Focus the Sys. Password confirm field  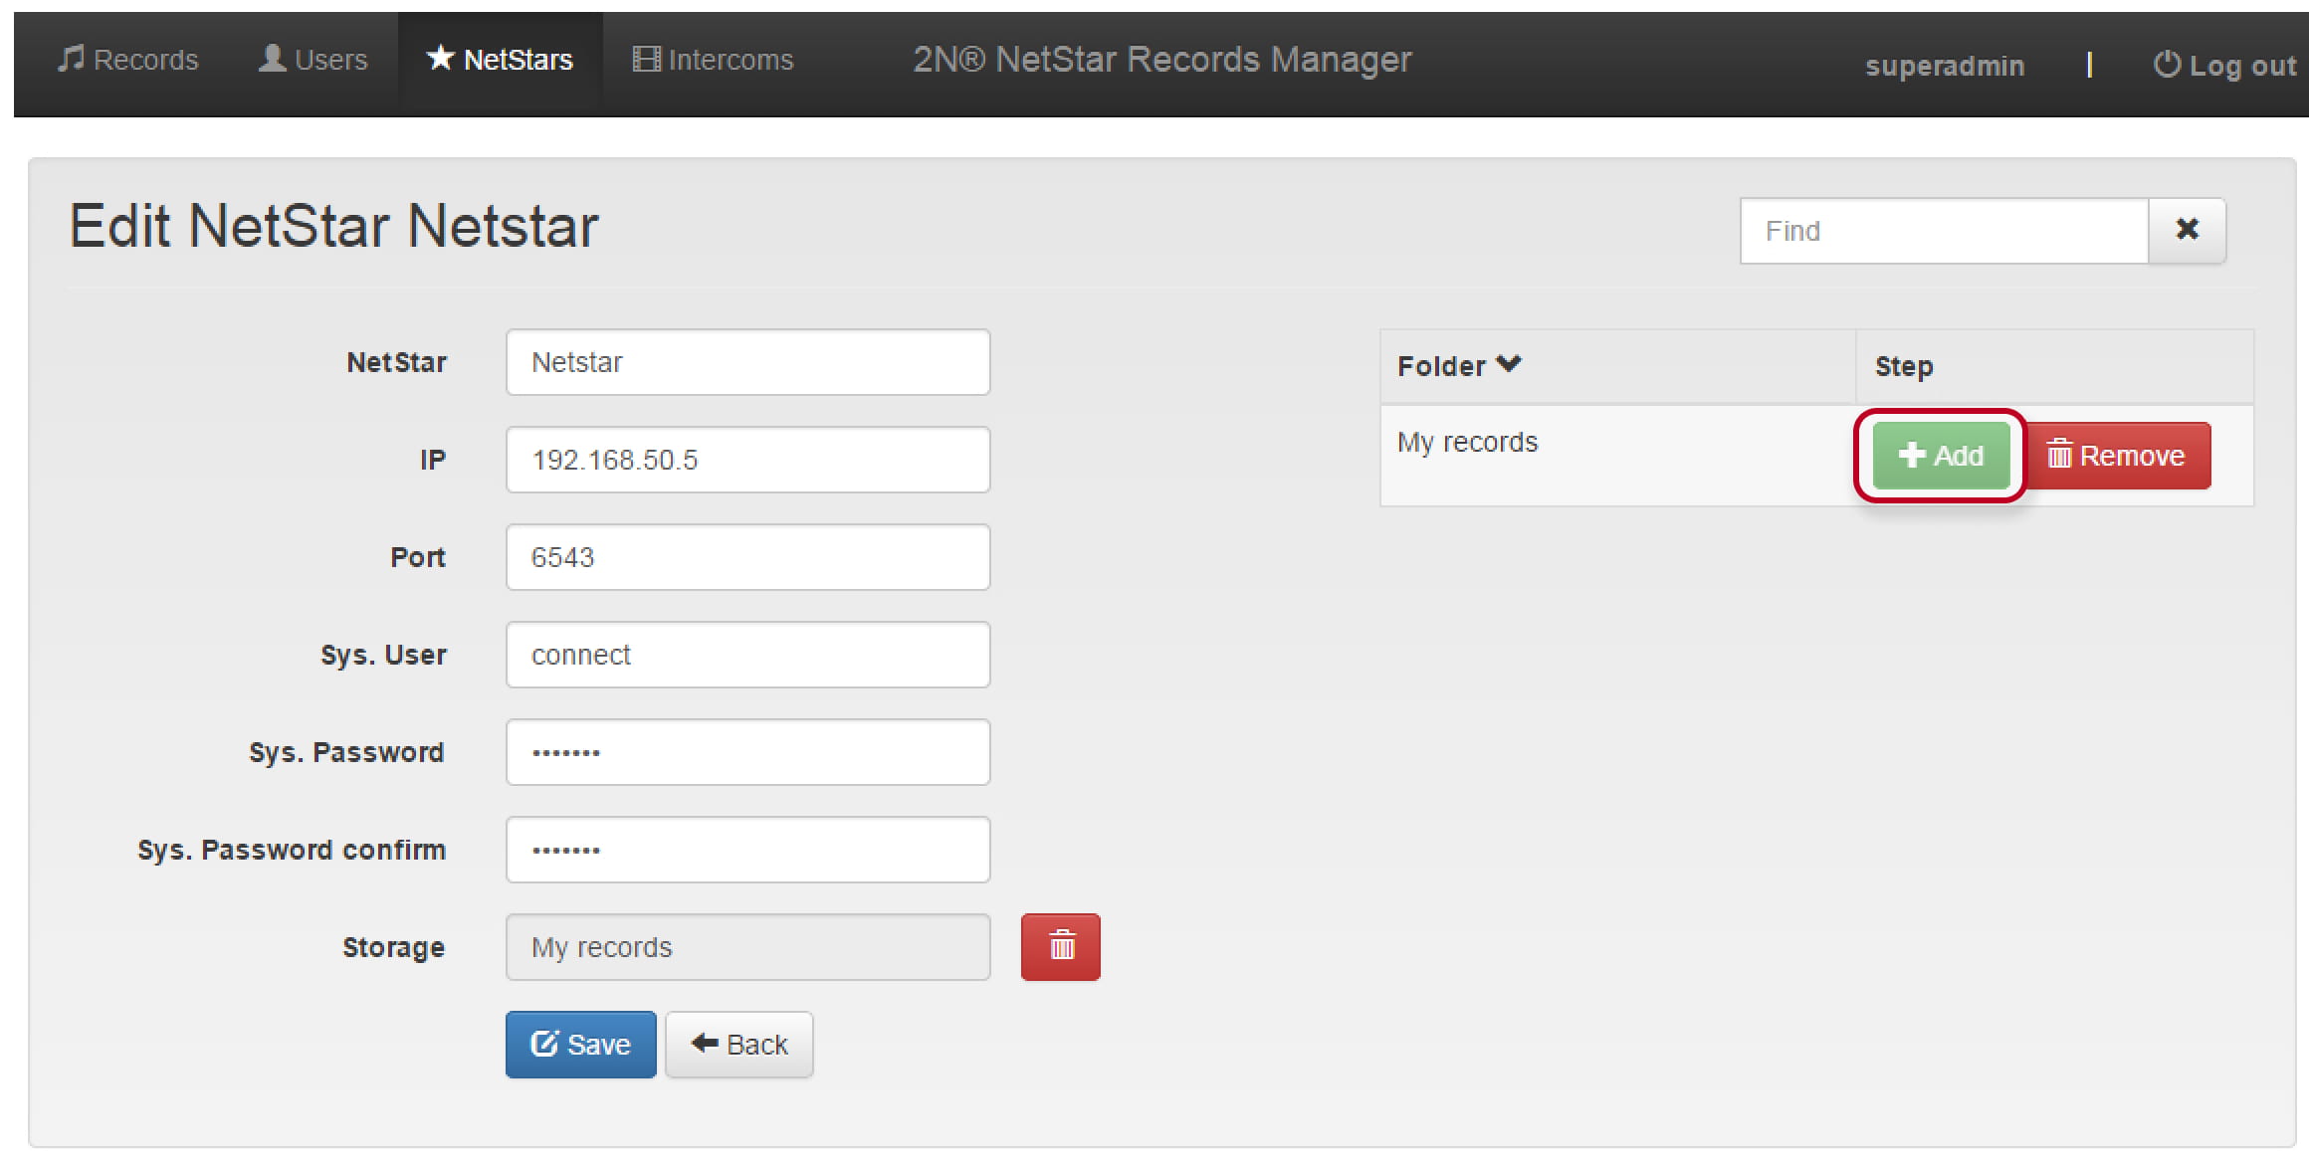click(748, 850)
